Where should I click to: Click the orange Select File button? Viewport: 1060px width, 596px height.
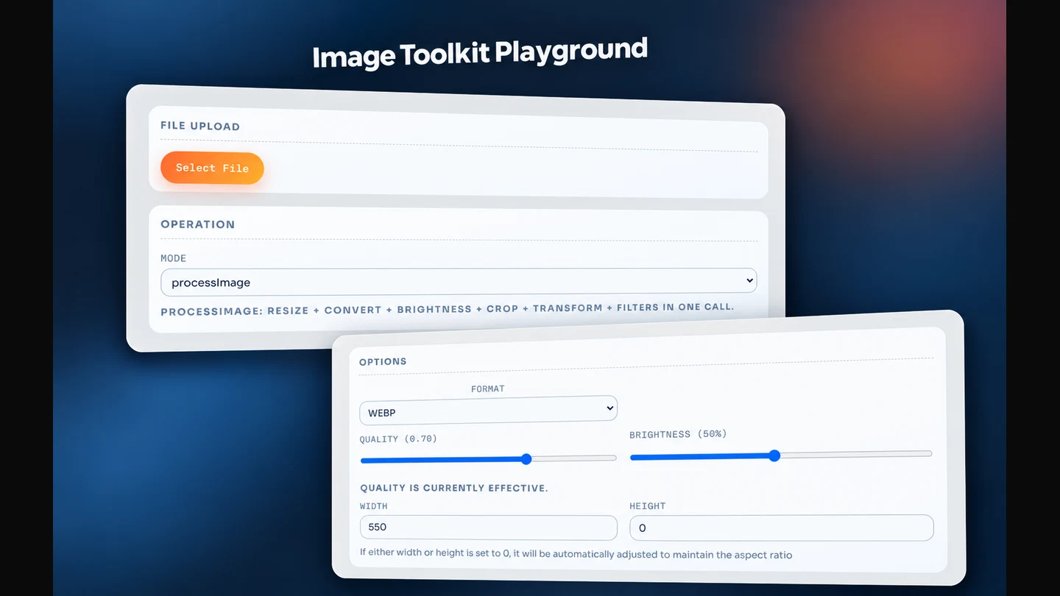pyautogui.click(x=212, y=168)
